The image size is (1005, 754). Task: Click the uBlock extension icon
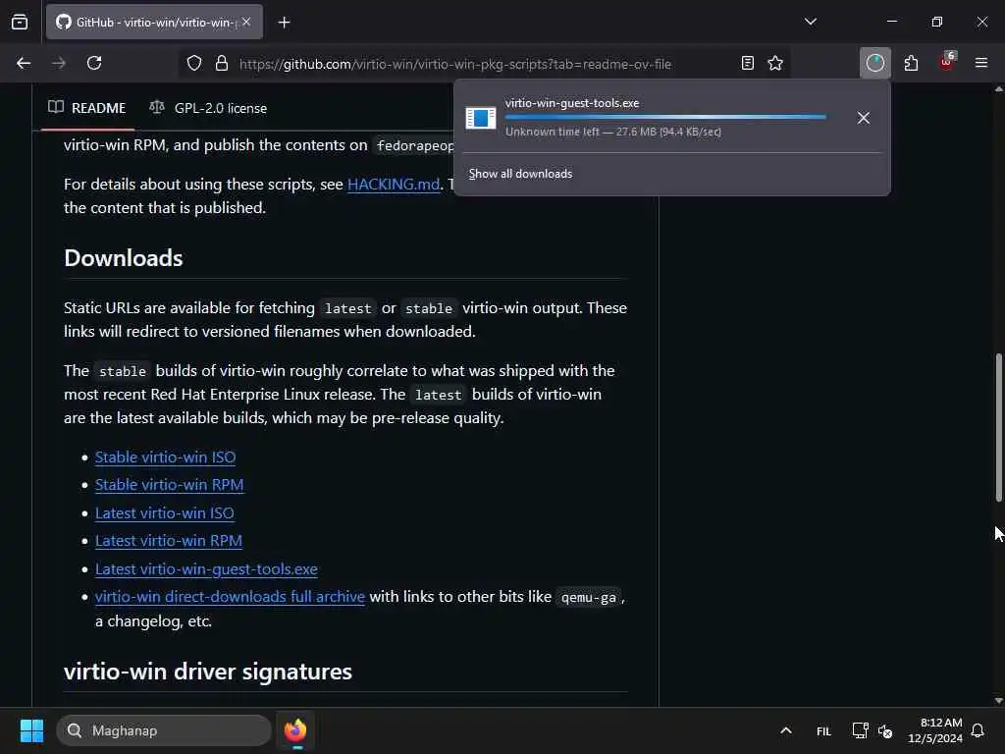tap(947, 62)
